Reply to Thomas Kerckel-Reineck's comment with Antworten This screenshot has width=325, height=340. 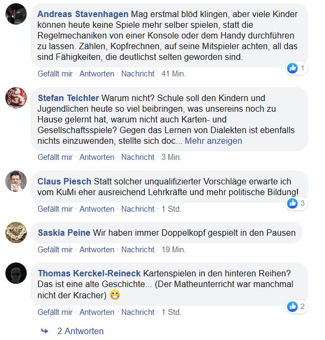(97, 312)
